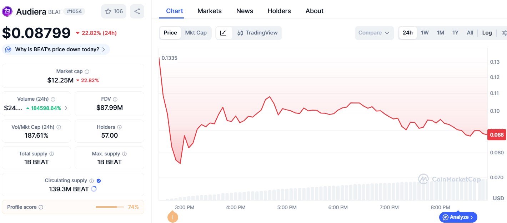The width and height of the screenshot is (507, 223).
Task: Toggle the chart to Mkt Cap view
Action: [x=196, y=33]
